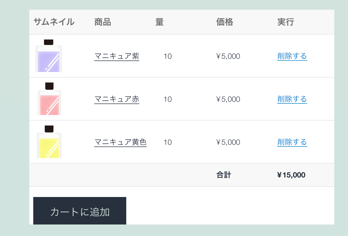This screenshot has height=236, width=348.
Task: Remove マニキュア黄色 with its 削除する link
Action: (x=292, y=142)
